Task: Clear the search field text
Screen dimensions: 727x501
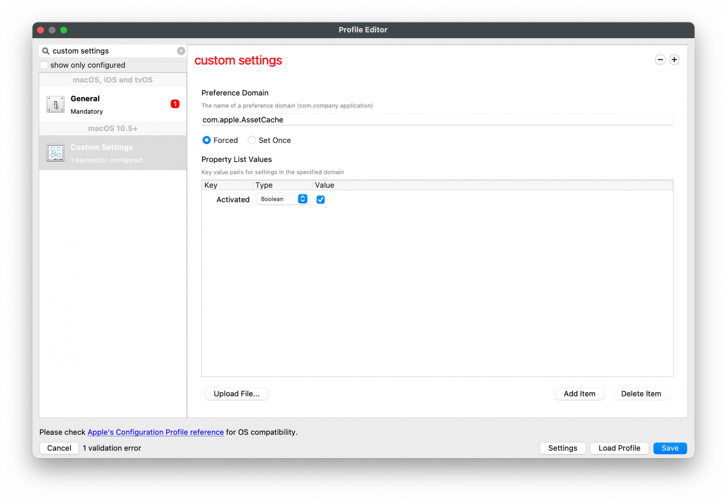Action: (181, 51)
